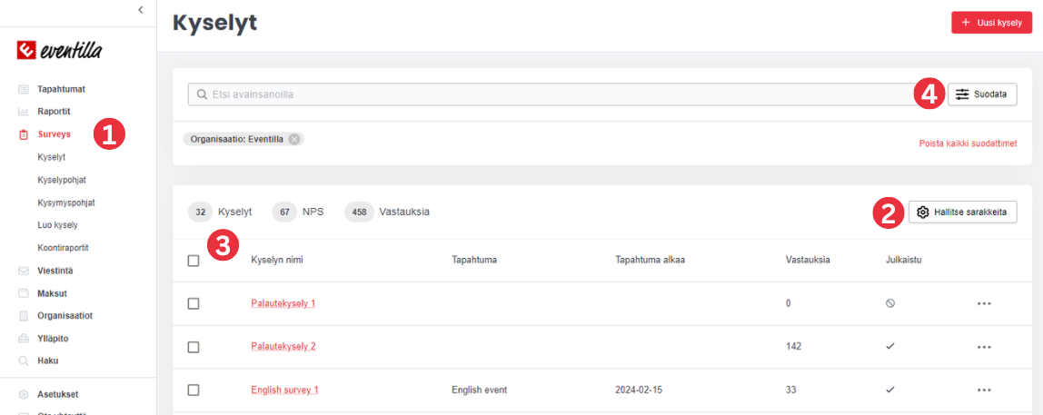Open the three-dot menu for Palautekysely 2
Viewport: 1043px width, 415px height.
click(985, 347)
